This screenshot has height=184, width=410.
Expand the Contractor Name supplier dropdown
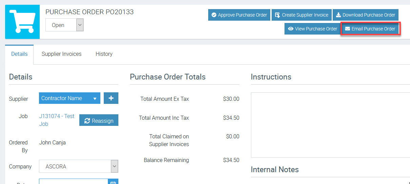pos(70,98)
